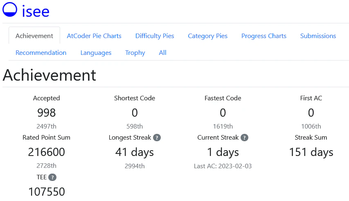Click the Shortest Code rank 598th
Image resolution: width=349 pixels, height=201 pixels.
tap(135, 126)
